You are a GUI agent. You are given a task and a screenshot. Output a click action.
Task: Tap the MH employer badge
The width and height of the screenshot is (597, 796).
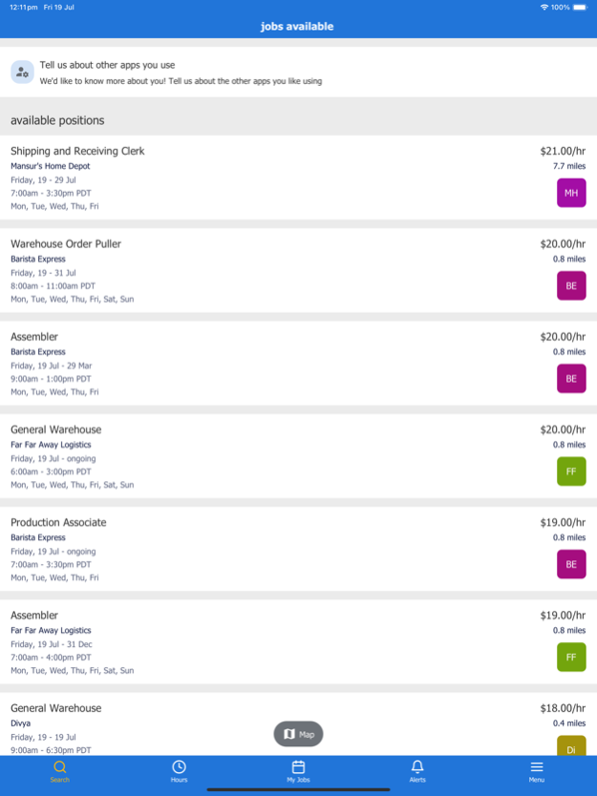[571, 193]
